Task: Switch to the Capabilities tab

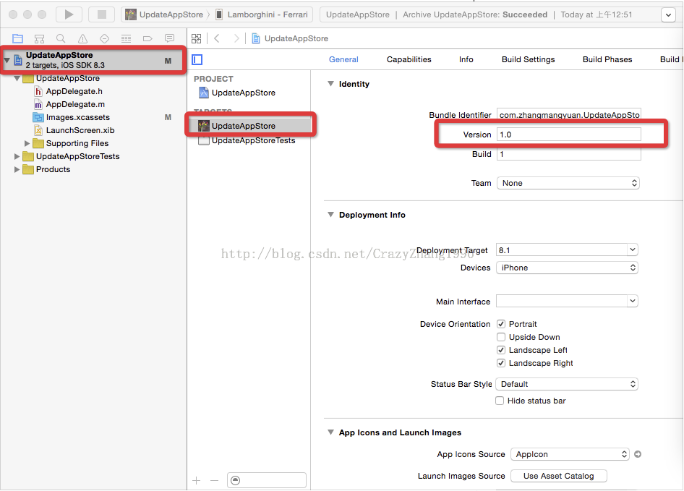Action: [409, 59]
